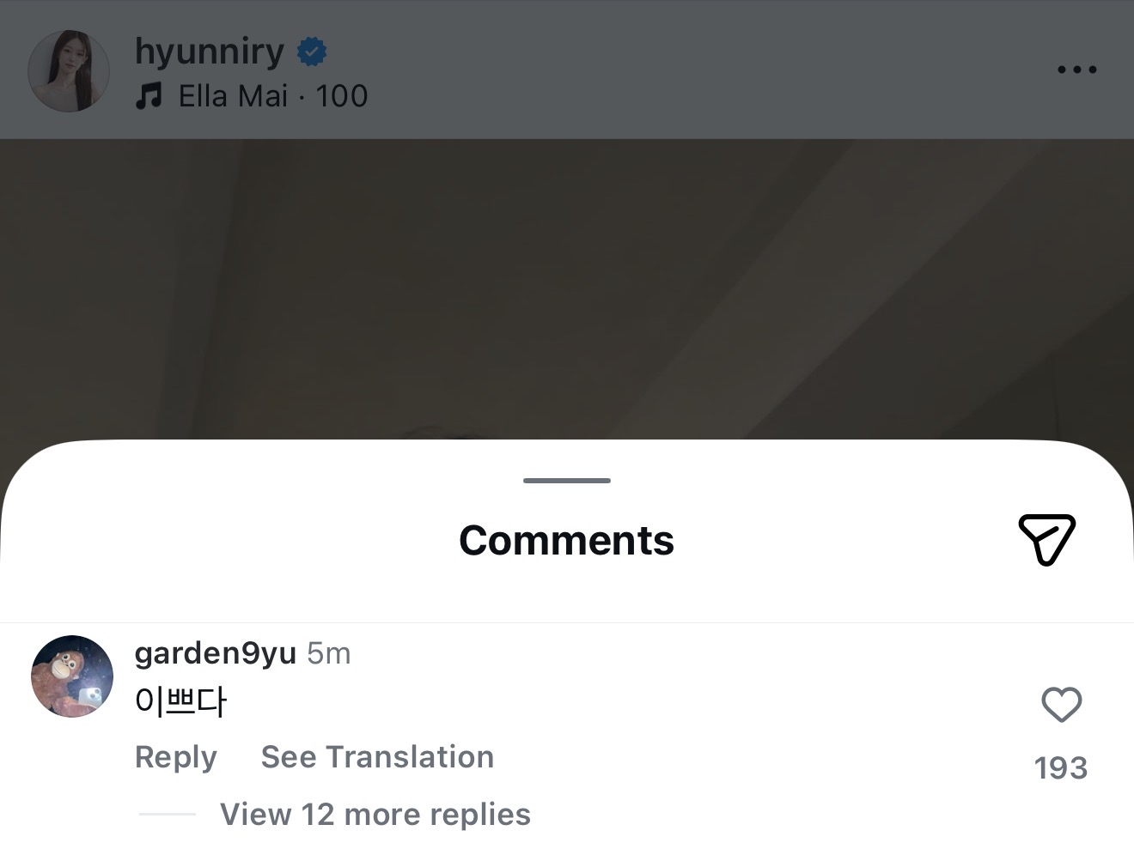Tap the paper-plane share icon

pos(1047,540)
